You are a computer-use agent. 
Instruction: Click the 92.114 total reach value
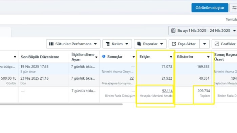point(167,91)
